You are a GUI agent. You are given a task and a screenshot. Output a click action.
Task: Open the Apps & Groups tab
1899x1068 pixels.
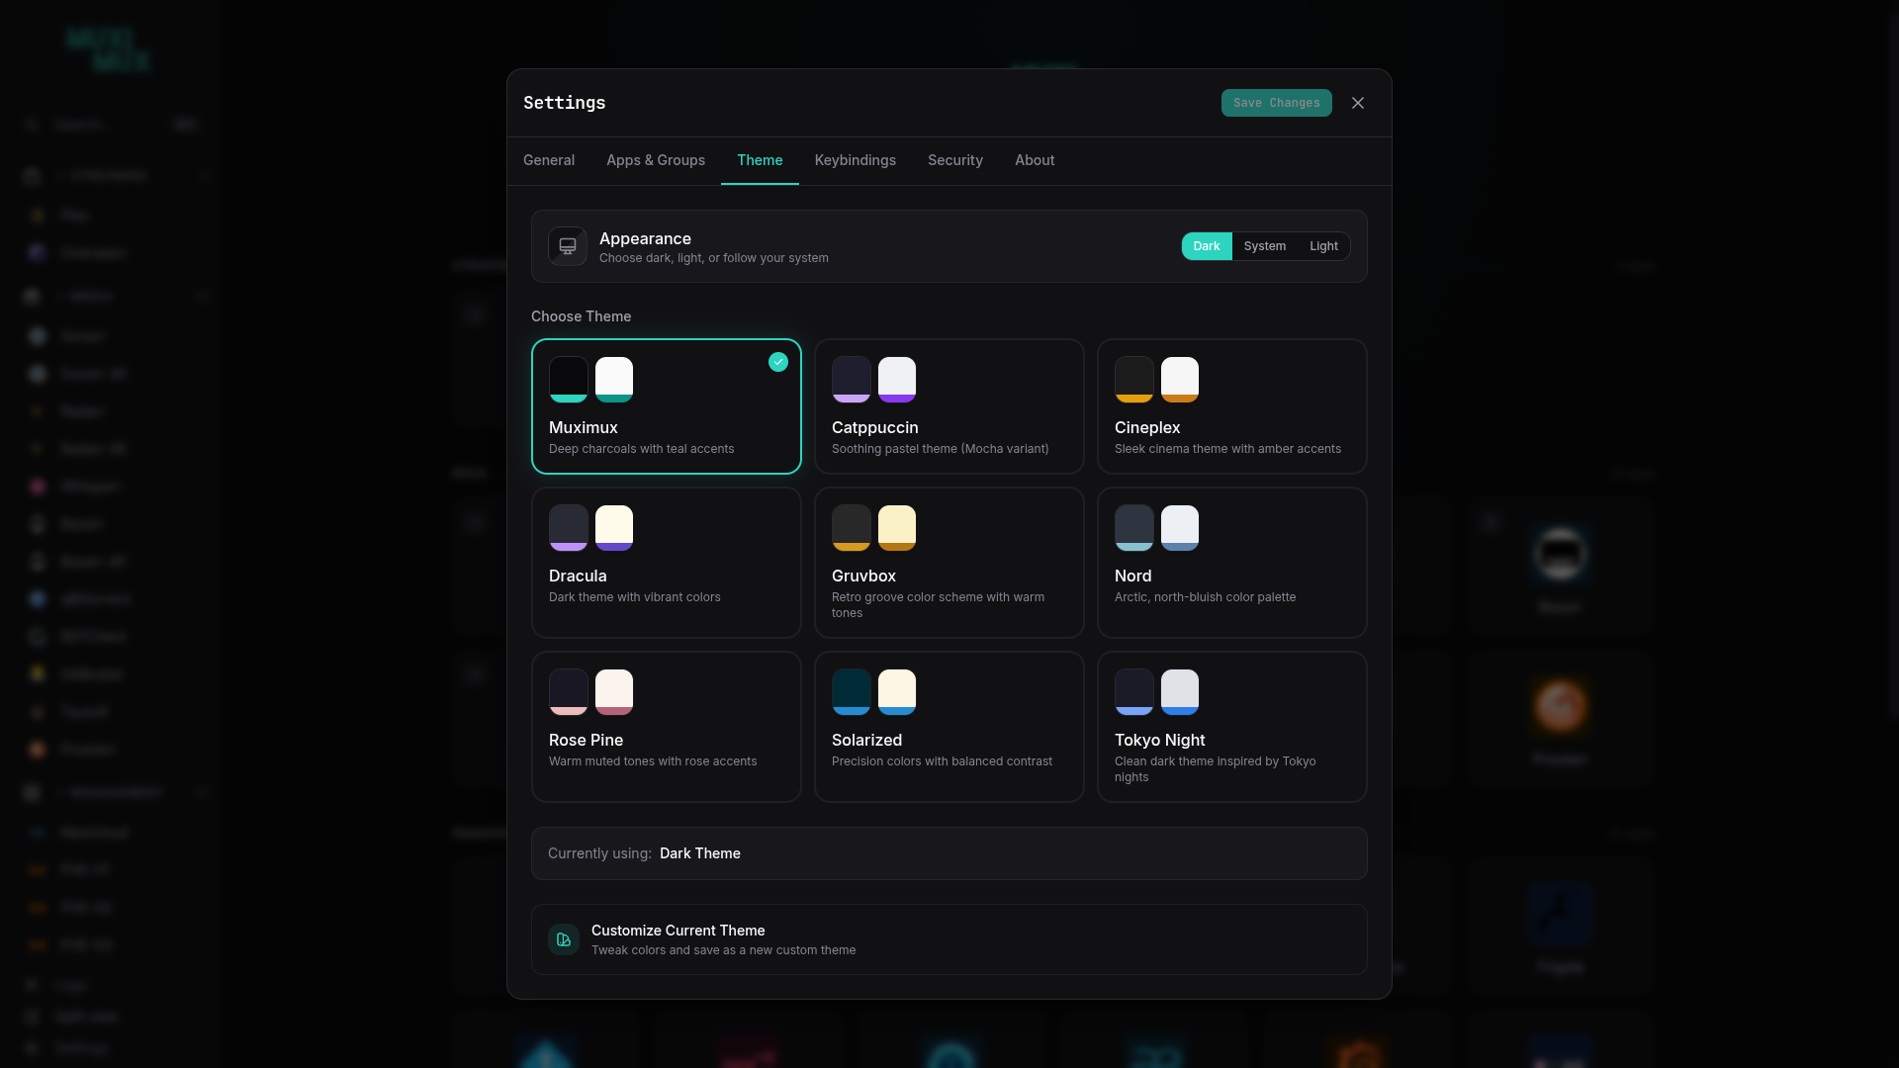(656, 160)
